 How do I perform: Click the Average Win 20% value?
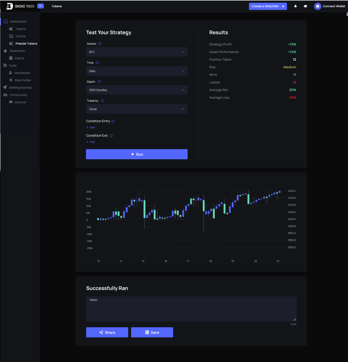[292, 90]
